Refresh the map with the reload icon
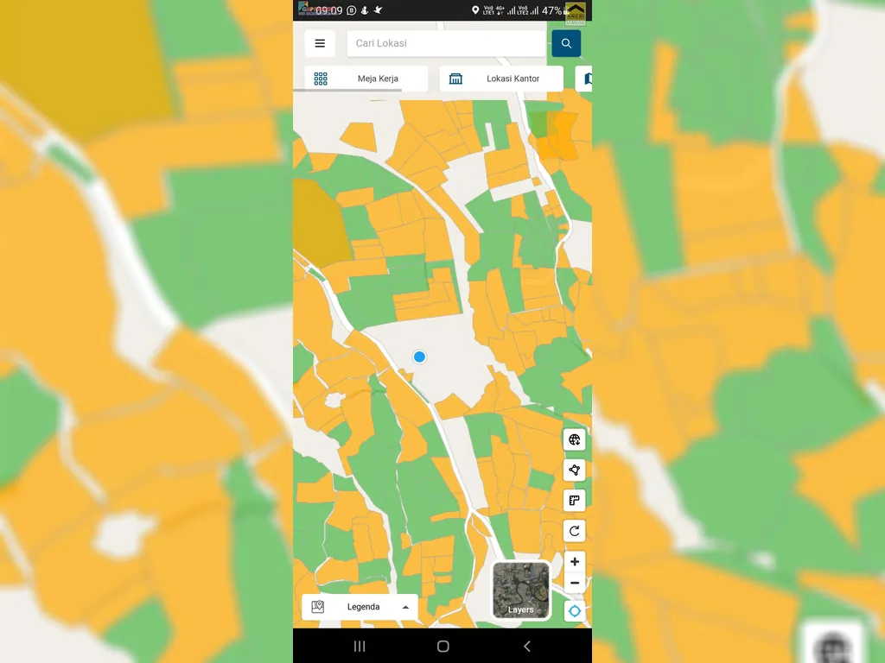The height and width of the screenshot is (663, 885). [x=575, y=531]
